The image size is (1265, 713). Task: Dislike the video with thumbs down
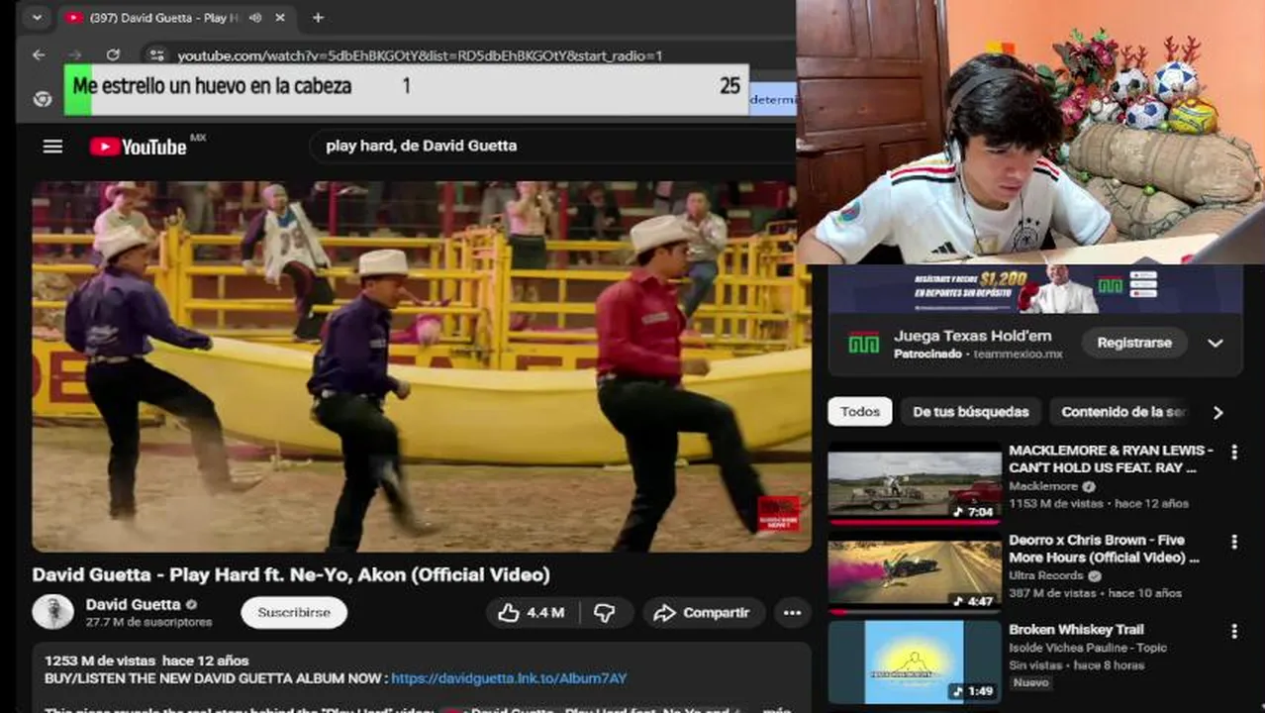pos(605,613)
